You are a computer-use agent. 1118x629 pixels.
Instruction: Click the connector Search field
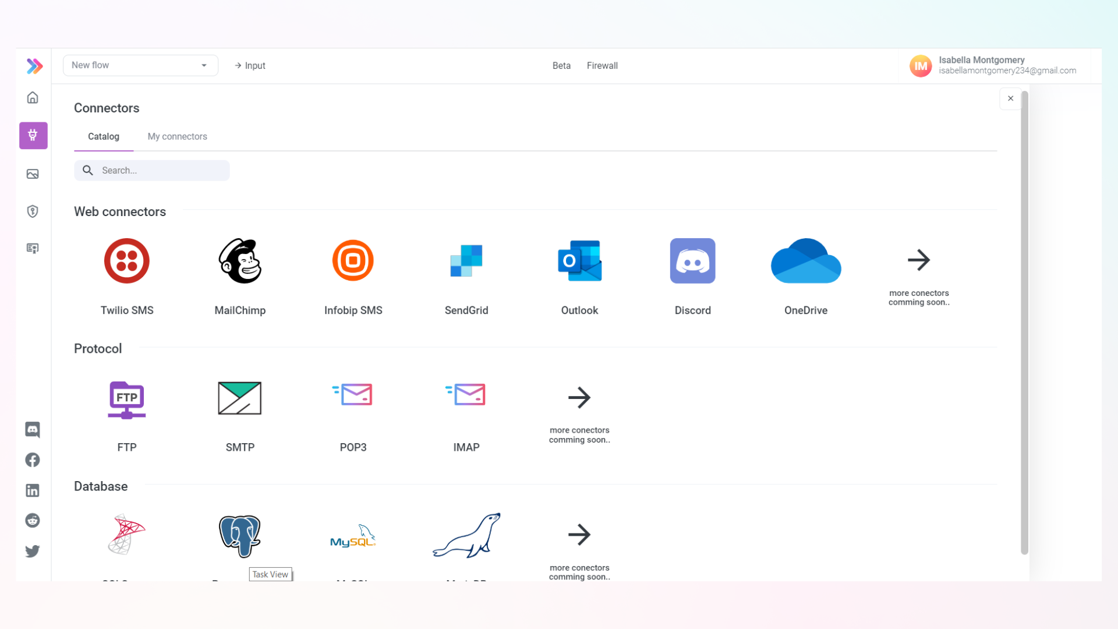152,171
